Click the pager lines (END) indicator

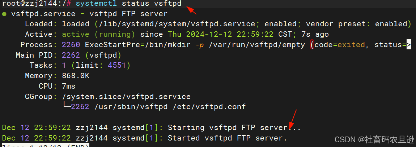coord(46,145)
